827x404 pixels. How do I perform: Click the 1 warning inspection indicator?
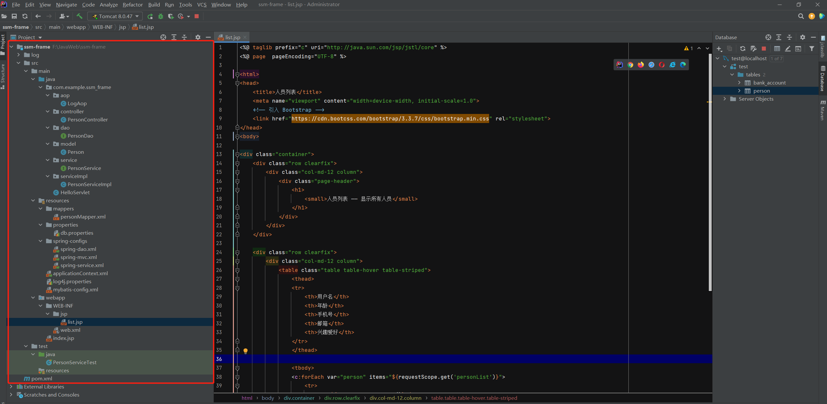(688, 48)
